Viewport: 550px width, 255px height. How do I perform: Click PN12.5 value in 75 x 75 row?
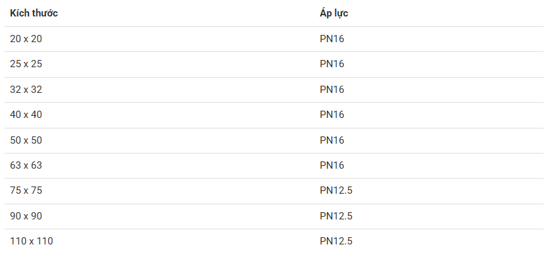click(336, 190)
